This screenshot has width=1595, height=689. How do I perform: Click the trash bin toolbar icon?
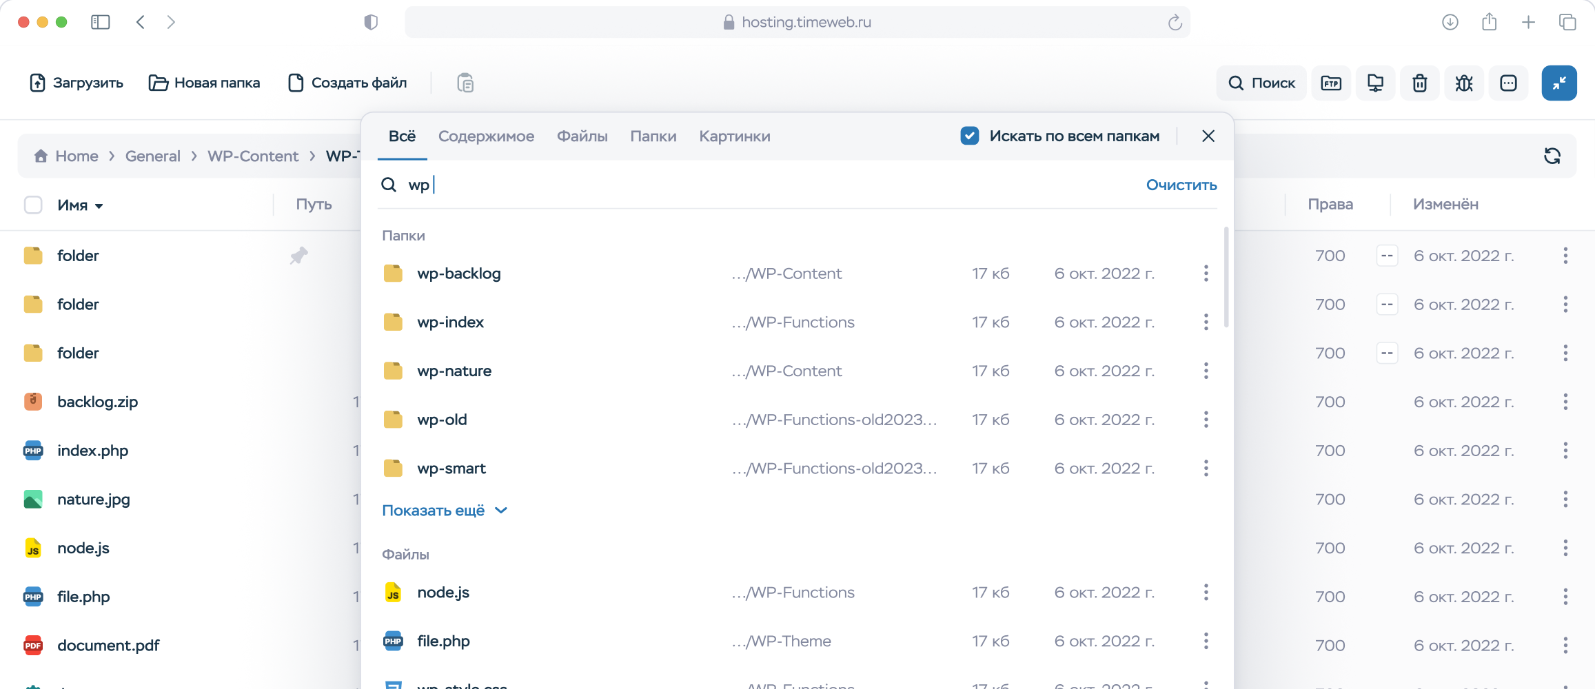point(1419,83)
